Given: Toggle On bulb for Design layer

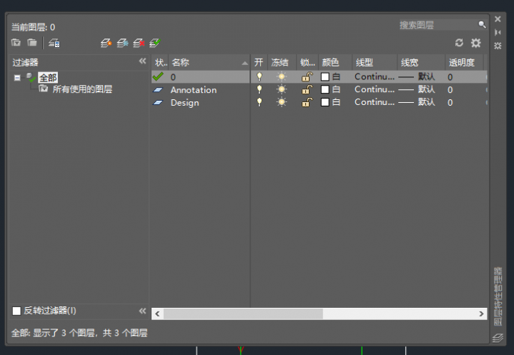Looking at the screenshot, I should tap(260, 102).
